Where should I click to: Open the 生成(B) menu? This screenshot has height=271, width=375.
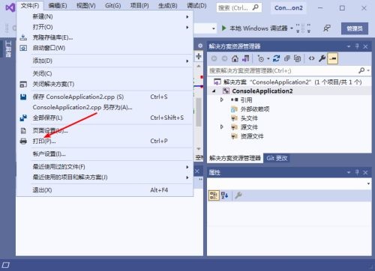coord(168,5)
